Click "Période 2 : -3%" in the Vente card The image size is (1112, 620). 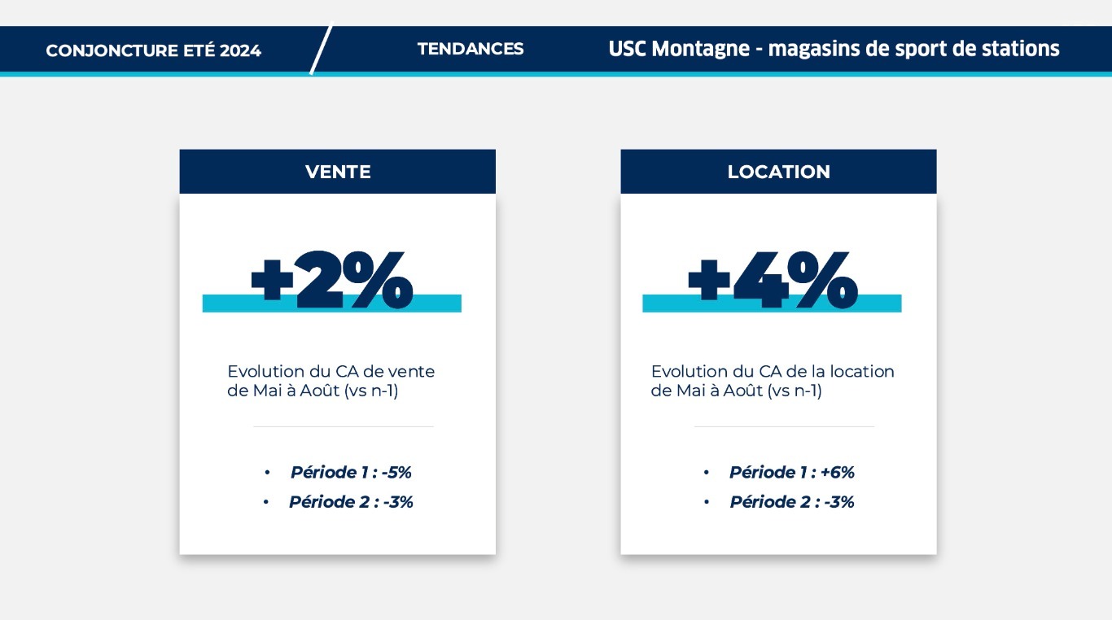[351, 502]
